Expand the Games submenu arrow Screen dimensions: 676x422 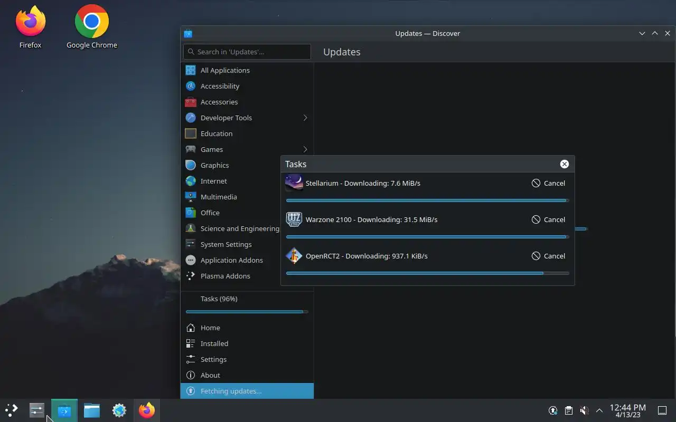coord(305,149)
